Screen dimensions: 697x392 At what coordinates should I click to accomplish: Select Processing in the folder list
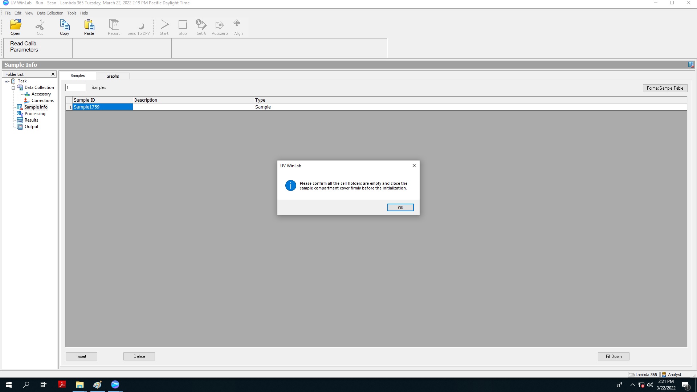click(35, 114)
